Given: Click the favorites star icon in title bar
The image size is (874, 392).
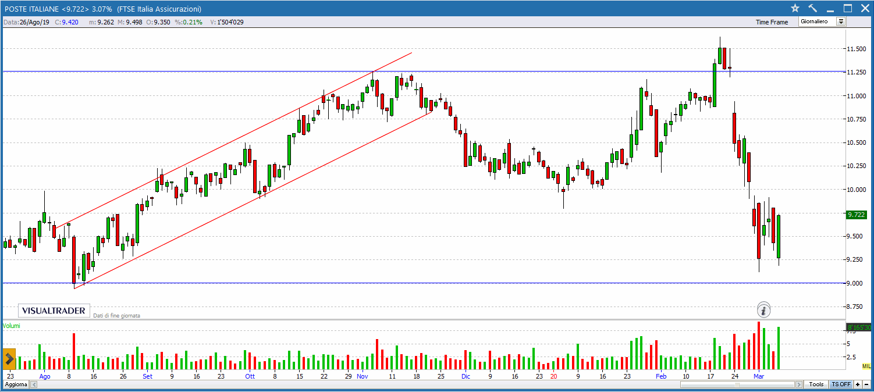Looking at the screenshot, I should (795, 8).
